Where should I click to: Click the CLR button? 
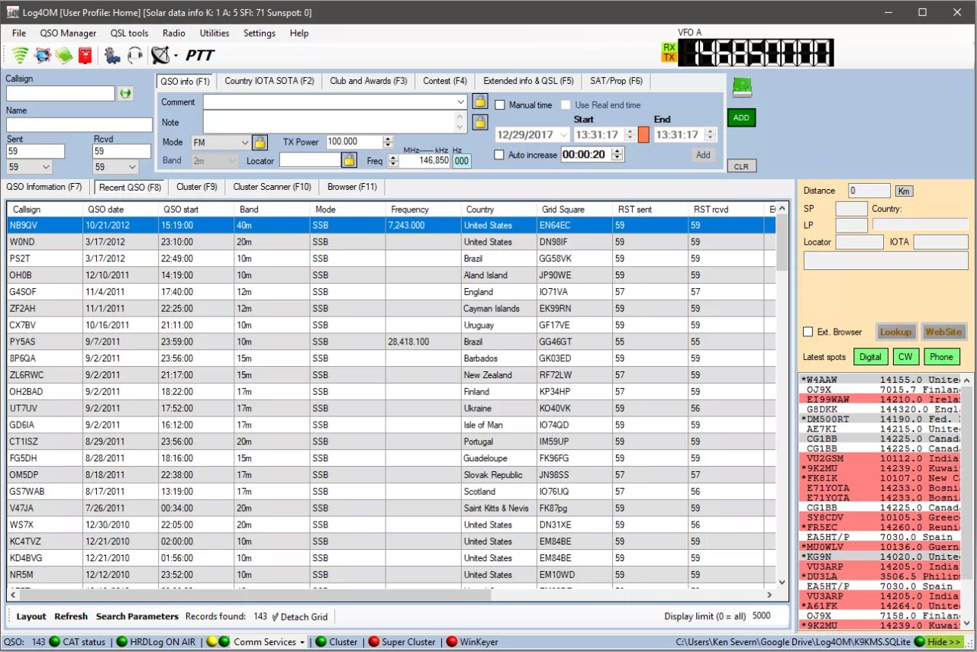741,166
